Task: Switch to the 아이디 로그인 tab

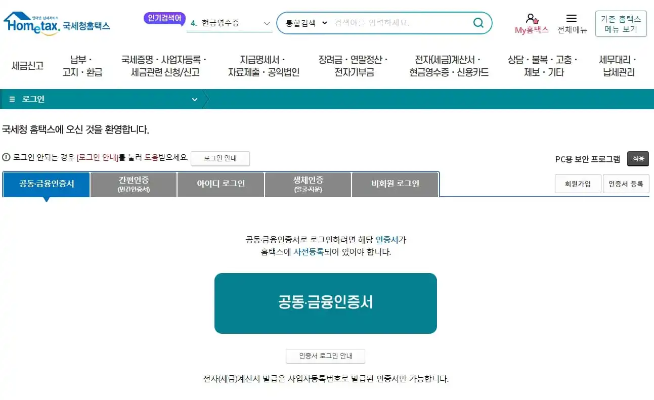Action: pos(220,184)
